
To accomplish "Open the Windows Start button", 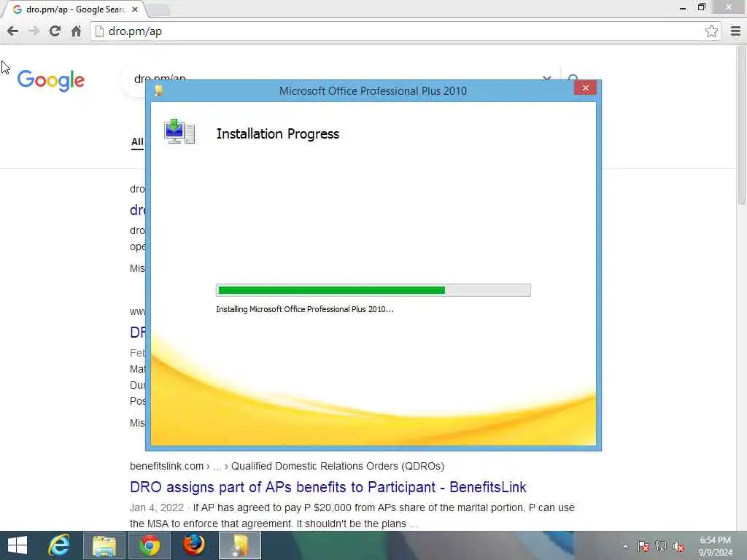I will (18, 545).
